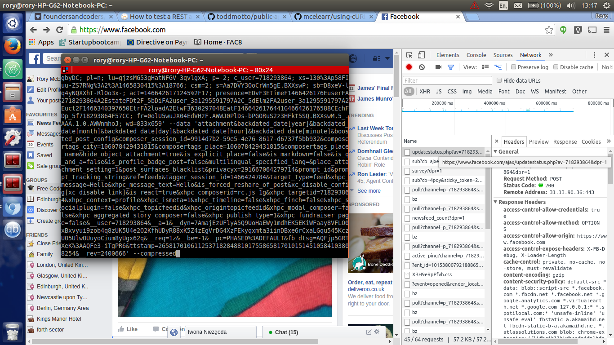Tick the checkbox beside ?event=opened&render_locat request

[x=407, y=284]
